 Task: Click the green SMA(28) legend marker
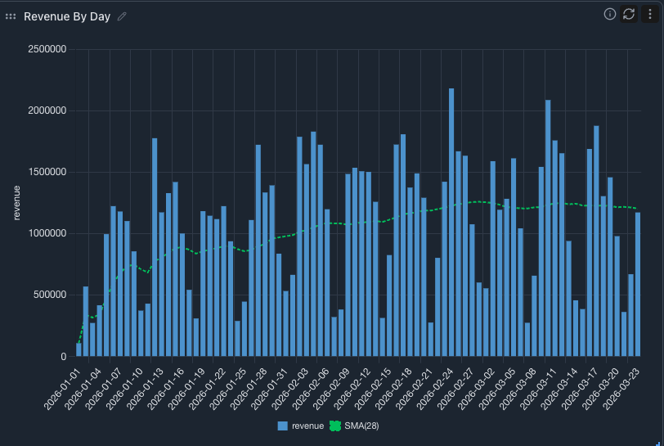click(x=334, y=426)
